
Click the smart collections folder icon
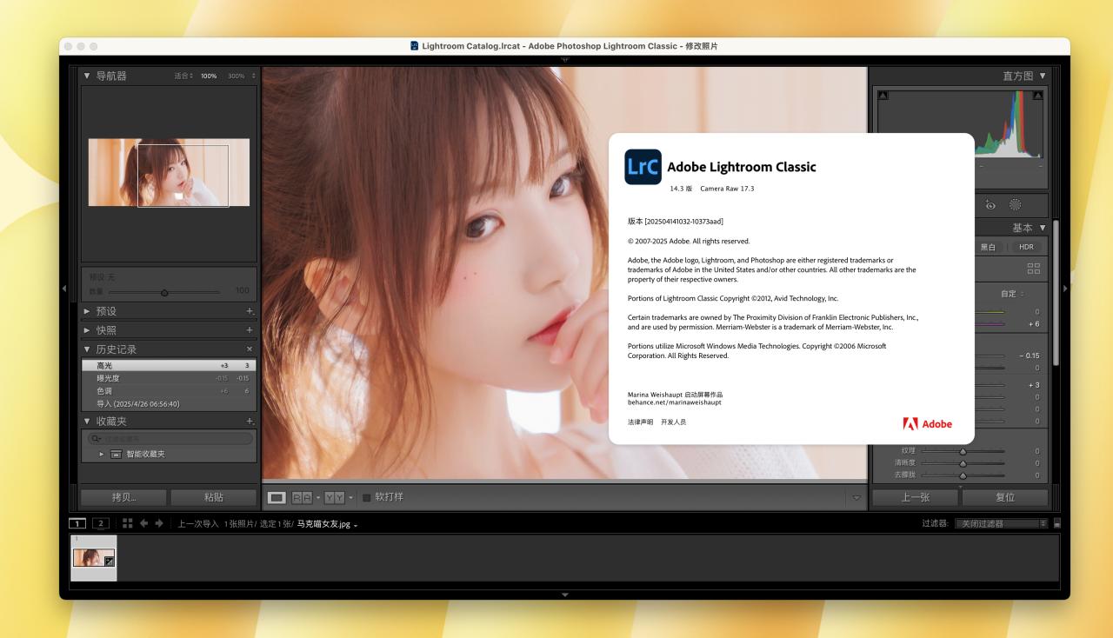[116, 454]
